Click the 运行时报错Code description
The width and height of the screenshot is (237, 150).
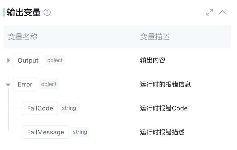164,108
